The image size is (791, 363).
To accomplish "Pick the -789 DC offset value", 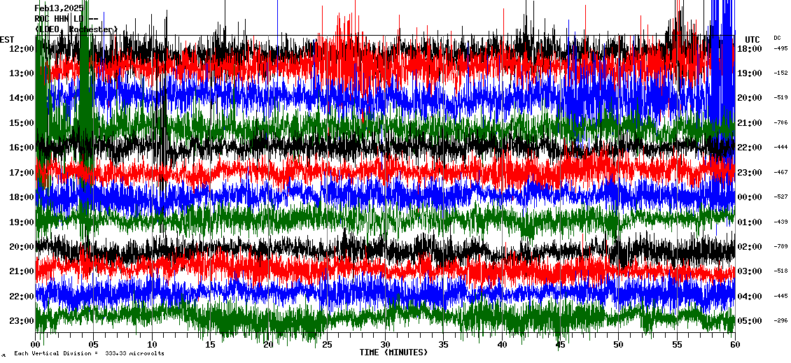I will [781, 246].
